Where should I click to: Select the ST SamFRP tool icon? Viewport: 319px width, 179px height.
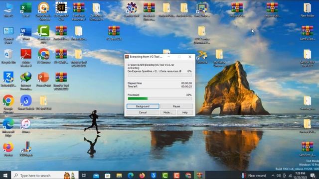click(x=61, y=11)
